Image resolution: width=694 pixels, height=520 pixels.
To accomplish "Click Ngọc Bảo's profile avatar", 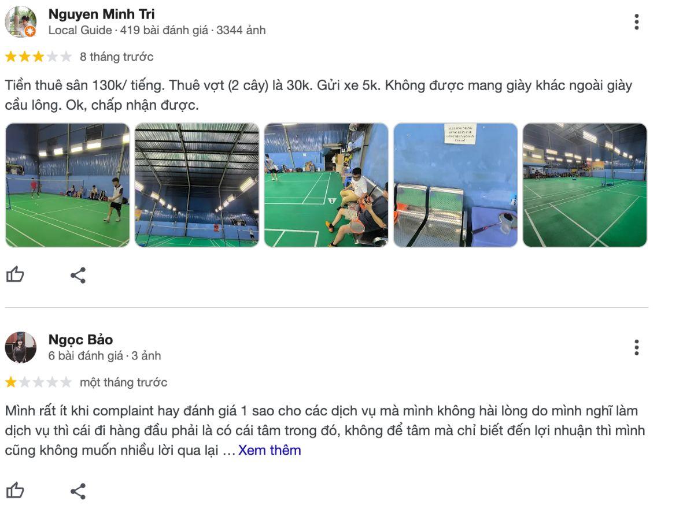I will (x=20, y=347).
